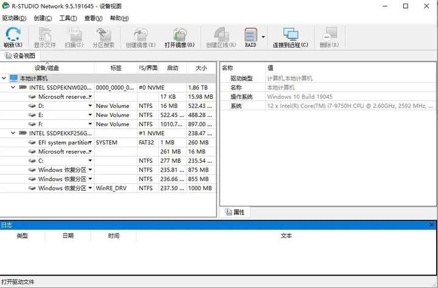
Task: Collapse the INTEL SSDPEKKF256G drive node
Action: (14, 133)
